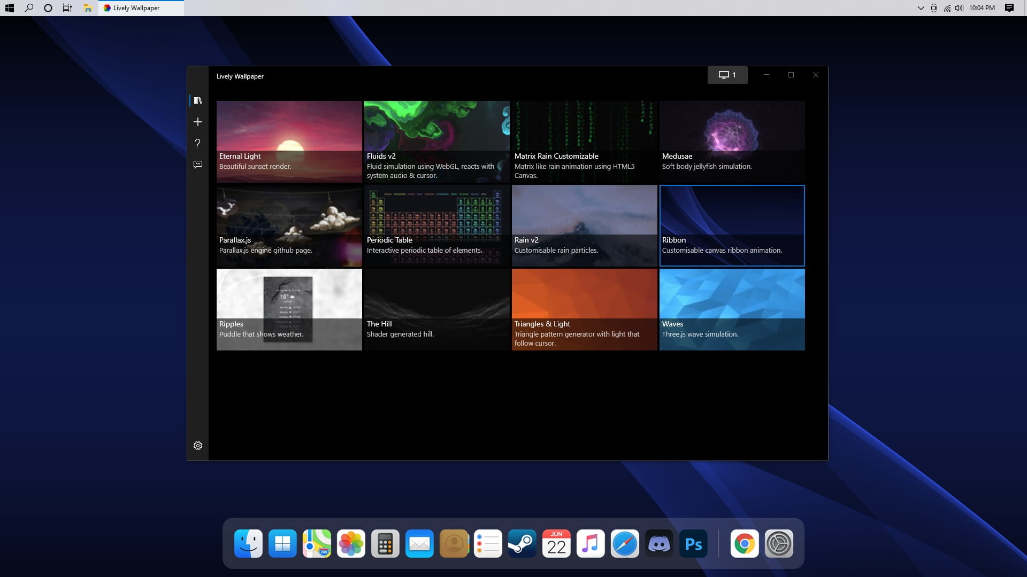Open the feedback chat icon in sidebar
This screenshot has height=577, width=1027.
[198, 165]
